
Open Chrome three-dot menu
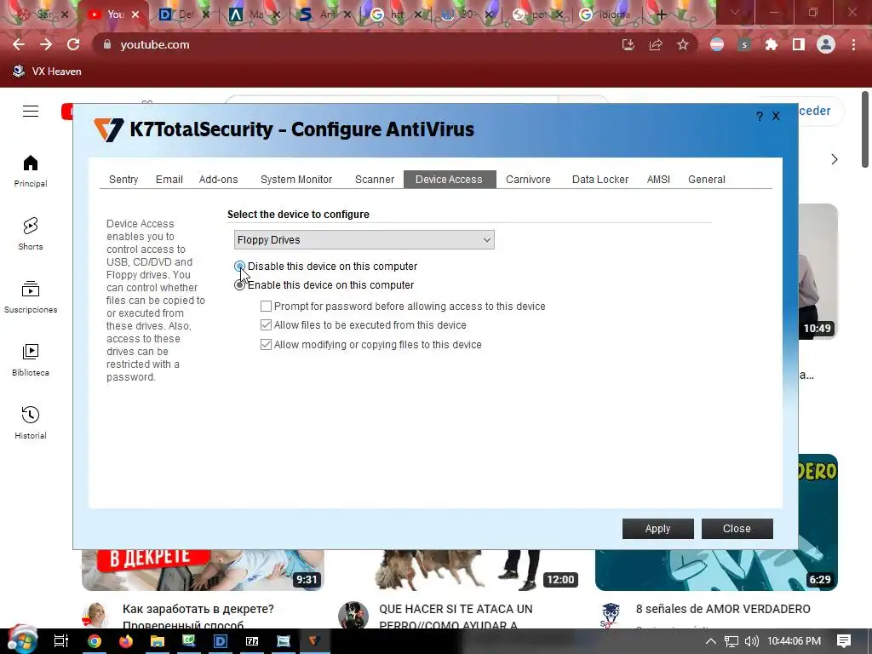click(853, 44)
